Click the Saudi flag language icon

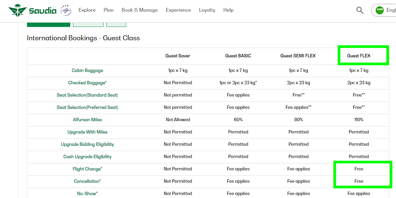[x=380, y=10]
